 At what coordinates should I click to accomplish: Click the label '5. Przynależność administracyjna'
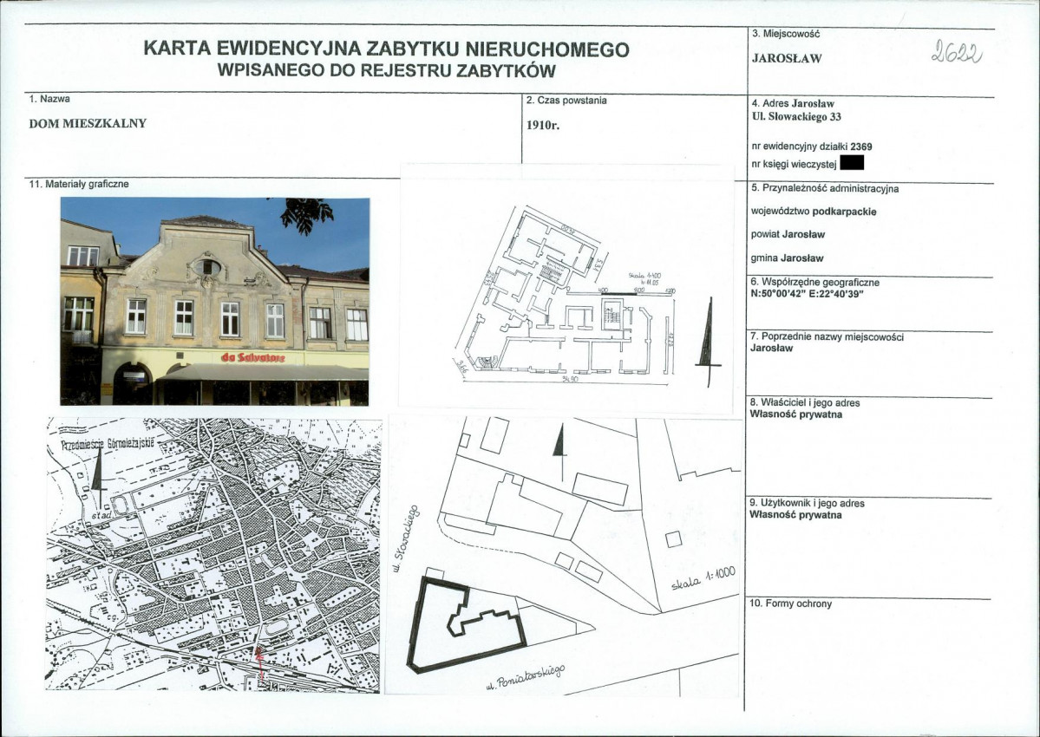click(x=825, y=188)
